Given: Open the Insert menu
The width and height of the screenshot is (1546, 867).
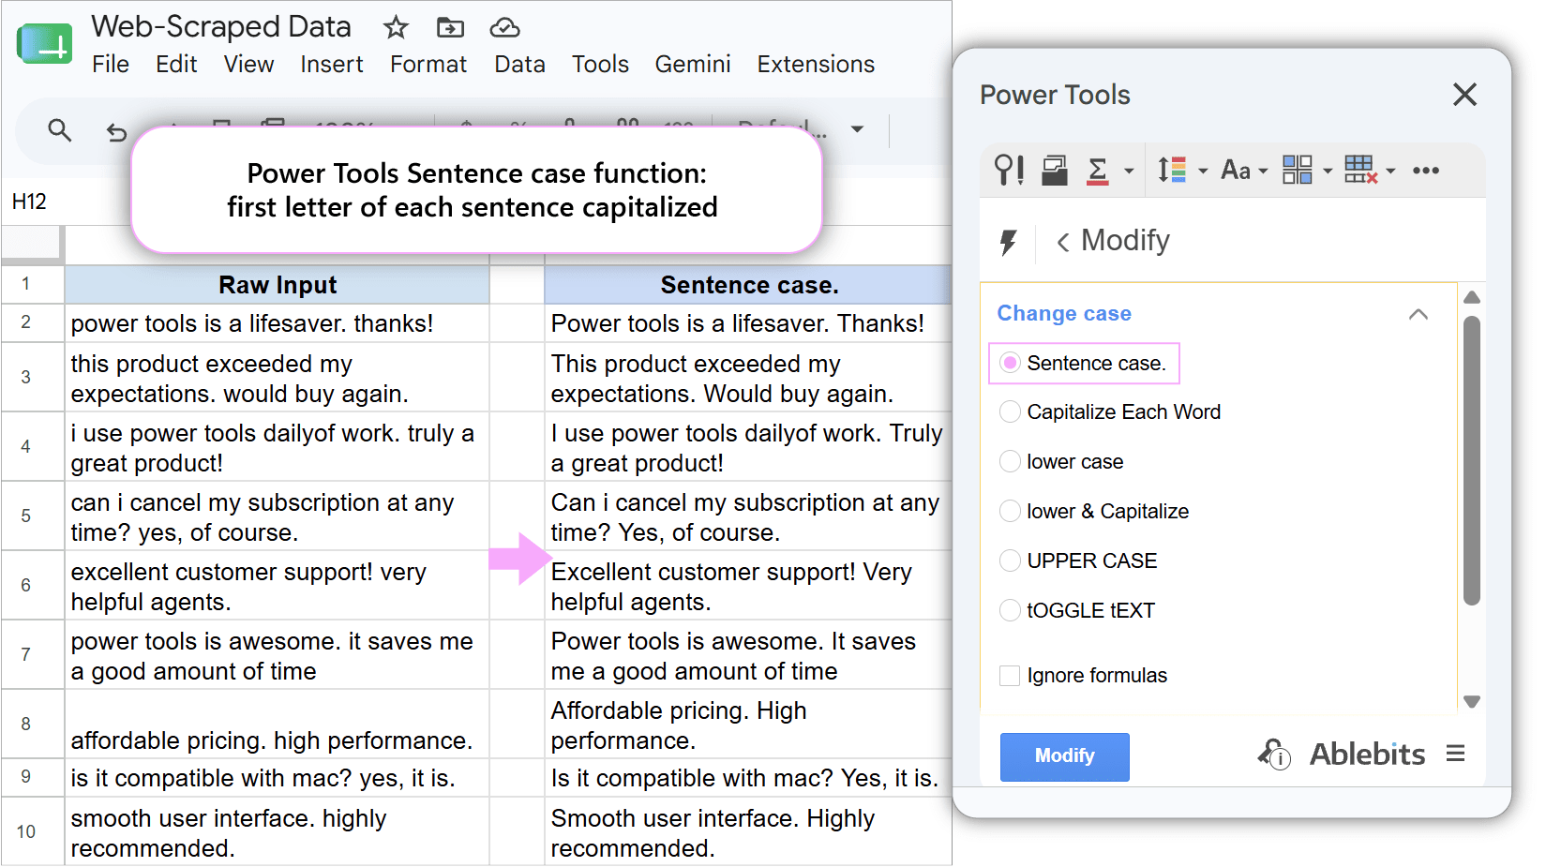Looking at the screenshot, I should click(332, 64).
